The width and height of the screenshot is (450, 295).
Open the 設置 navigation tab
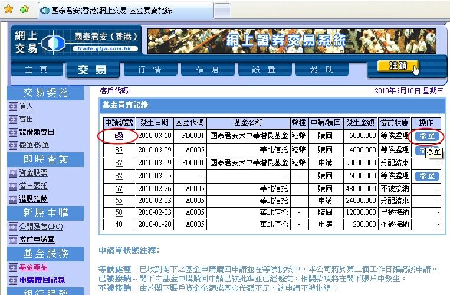click(264, 69)
